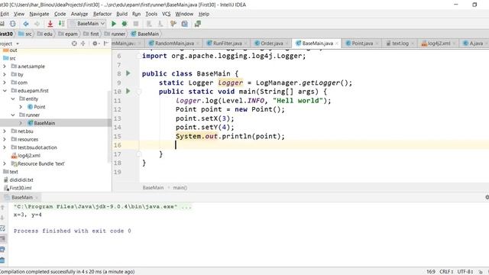Switch to Order.java editor tab

click(271, 44)
